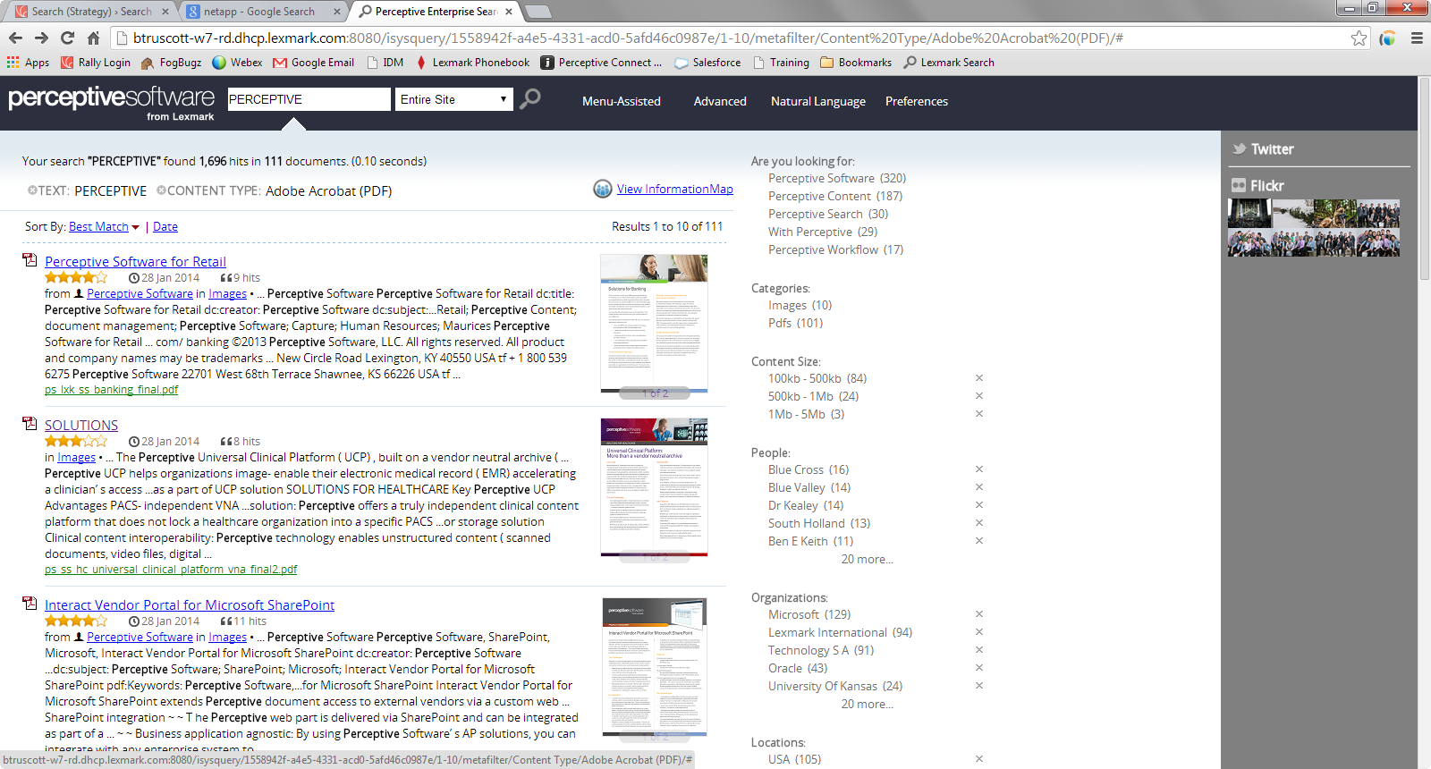Exclude the 500kb - 1Mb content size

click(979, 396)
